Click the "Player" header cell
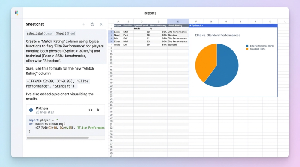Screen dimensions: 300x167 (118, 26)
